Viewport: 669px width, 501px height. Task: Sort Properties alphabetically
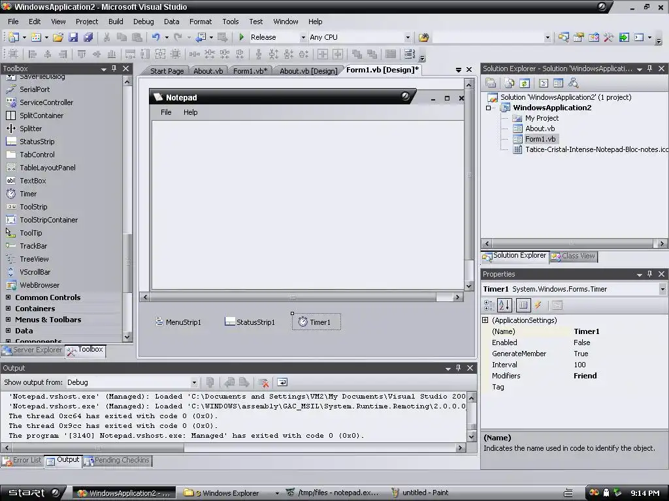(504, 305)
